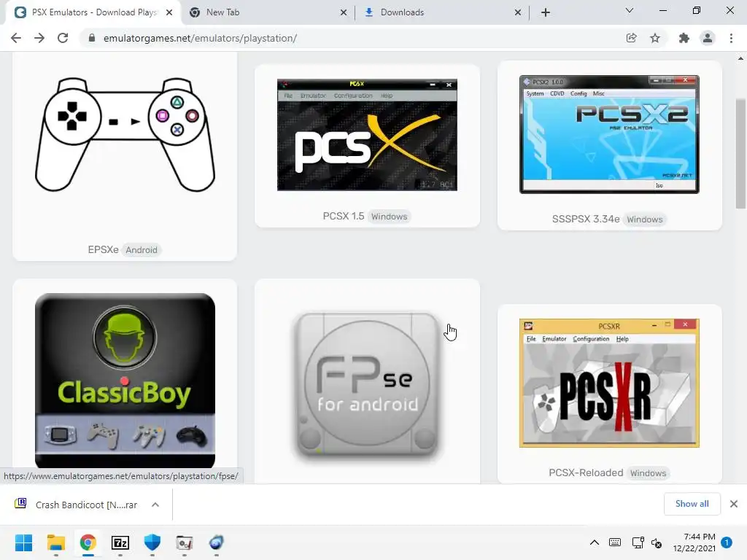Open the clock and date panel
This screenshot has height=560, width=747.
click(x=694, y=542)
